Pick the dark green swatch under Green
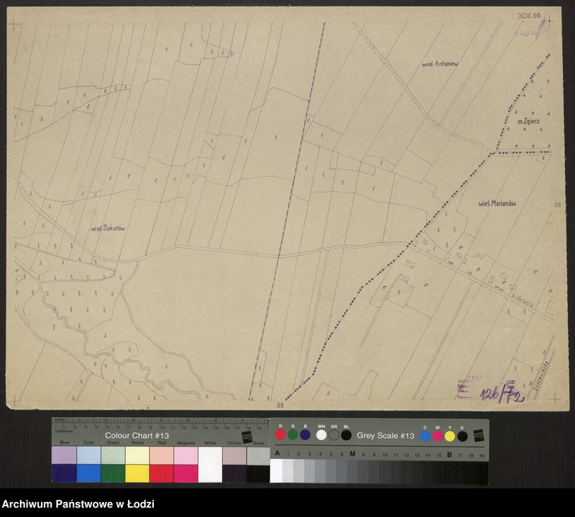 pos(112,473)
